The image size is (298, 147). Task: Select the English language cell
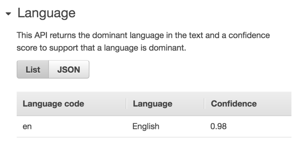[146, 127]
